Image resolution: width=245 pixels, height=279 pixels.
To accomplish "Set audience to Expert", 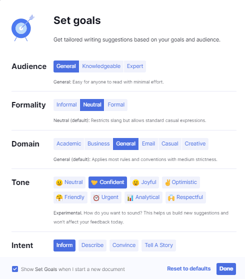I will pyautogui.click(x=135, y=66).
